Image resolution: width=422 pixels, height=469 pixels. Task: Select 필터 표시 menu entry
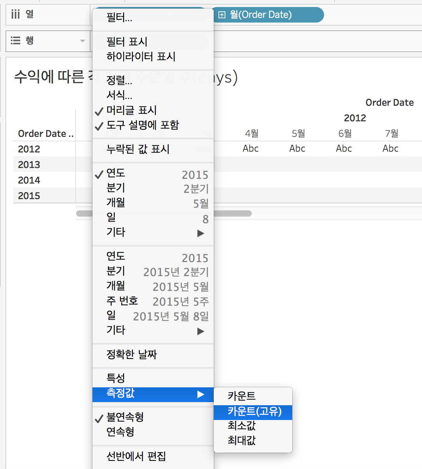tap(153, 42)
